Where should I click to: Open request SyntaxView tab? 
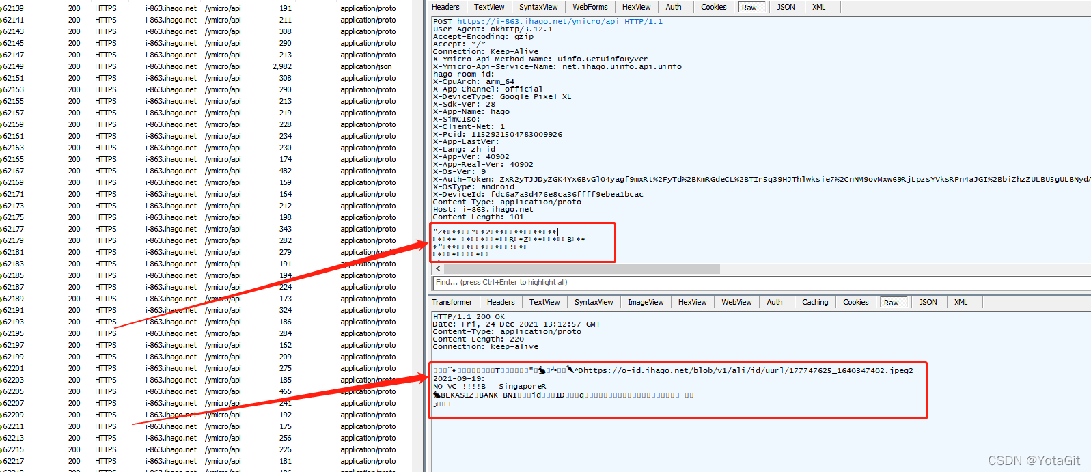click(538, 7)
